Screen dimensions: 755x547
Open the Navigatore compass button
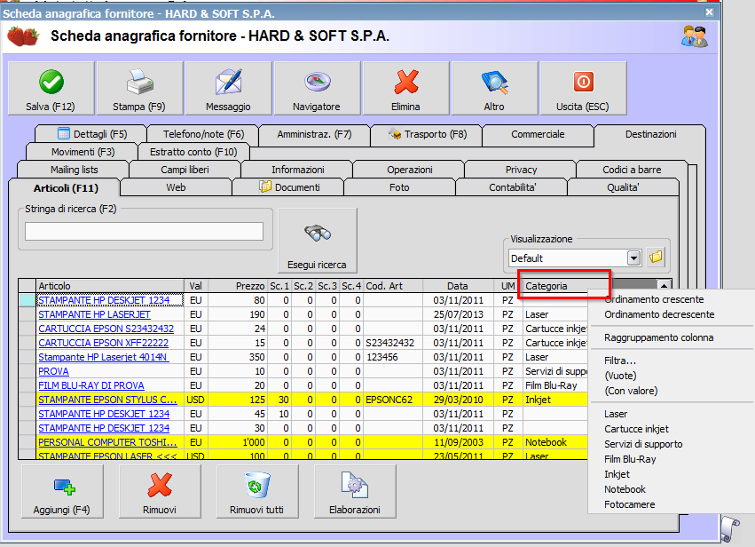click(317, 88)
